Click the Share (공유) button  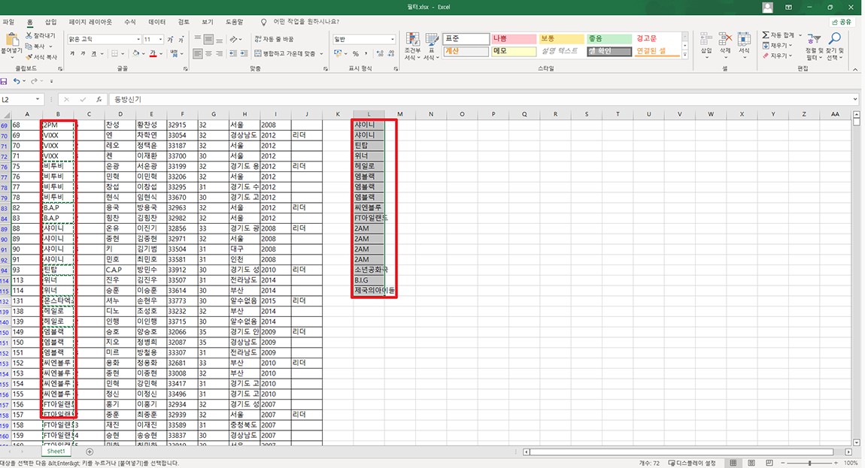coord(842,22)
